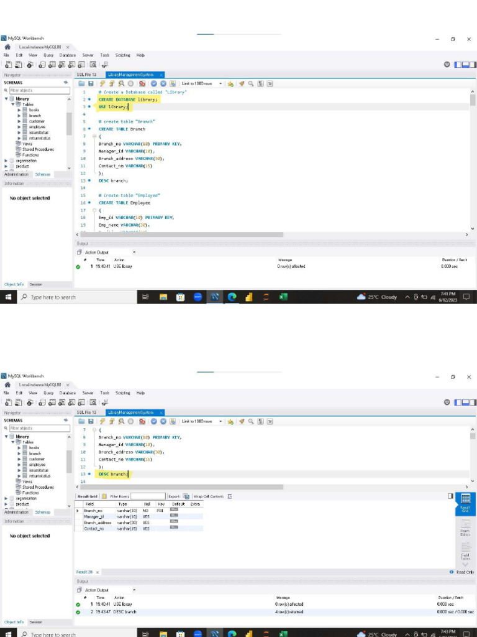Click the USE library statement on line 3
Screen dimensions: 477x637
(112, 107)
